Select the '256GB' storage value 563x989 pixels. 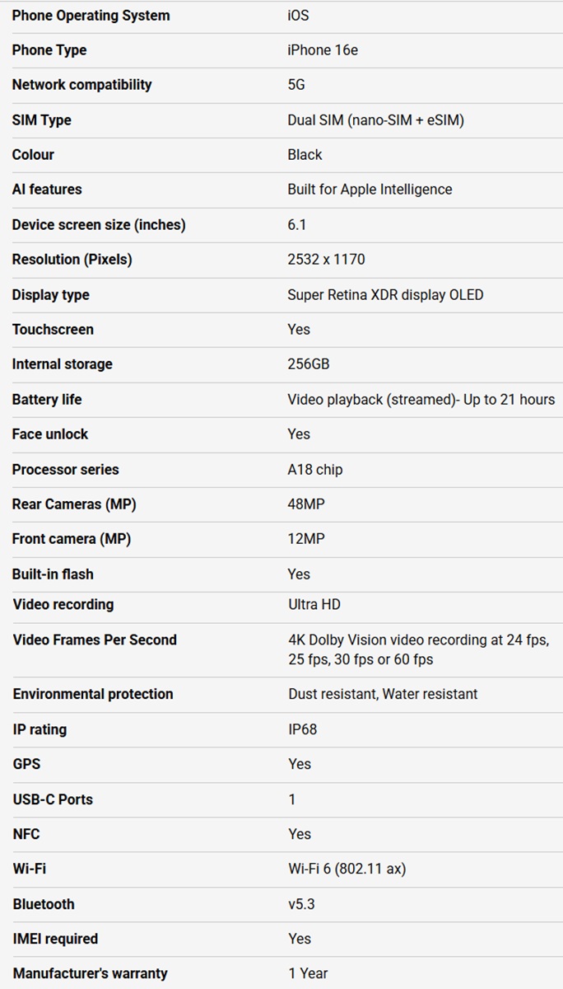tap(309, 364)
